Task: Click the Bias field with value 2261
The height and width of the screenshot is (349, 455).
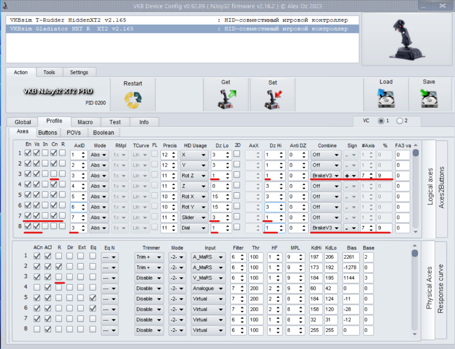Action: click(351, 257)
